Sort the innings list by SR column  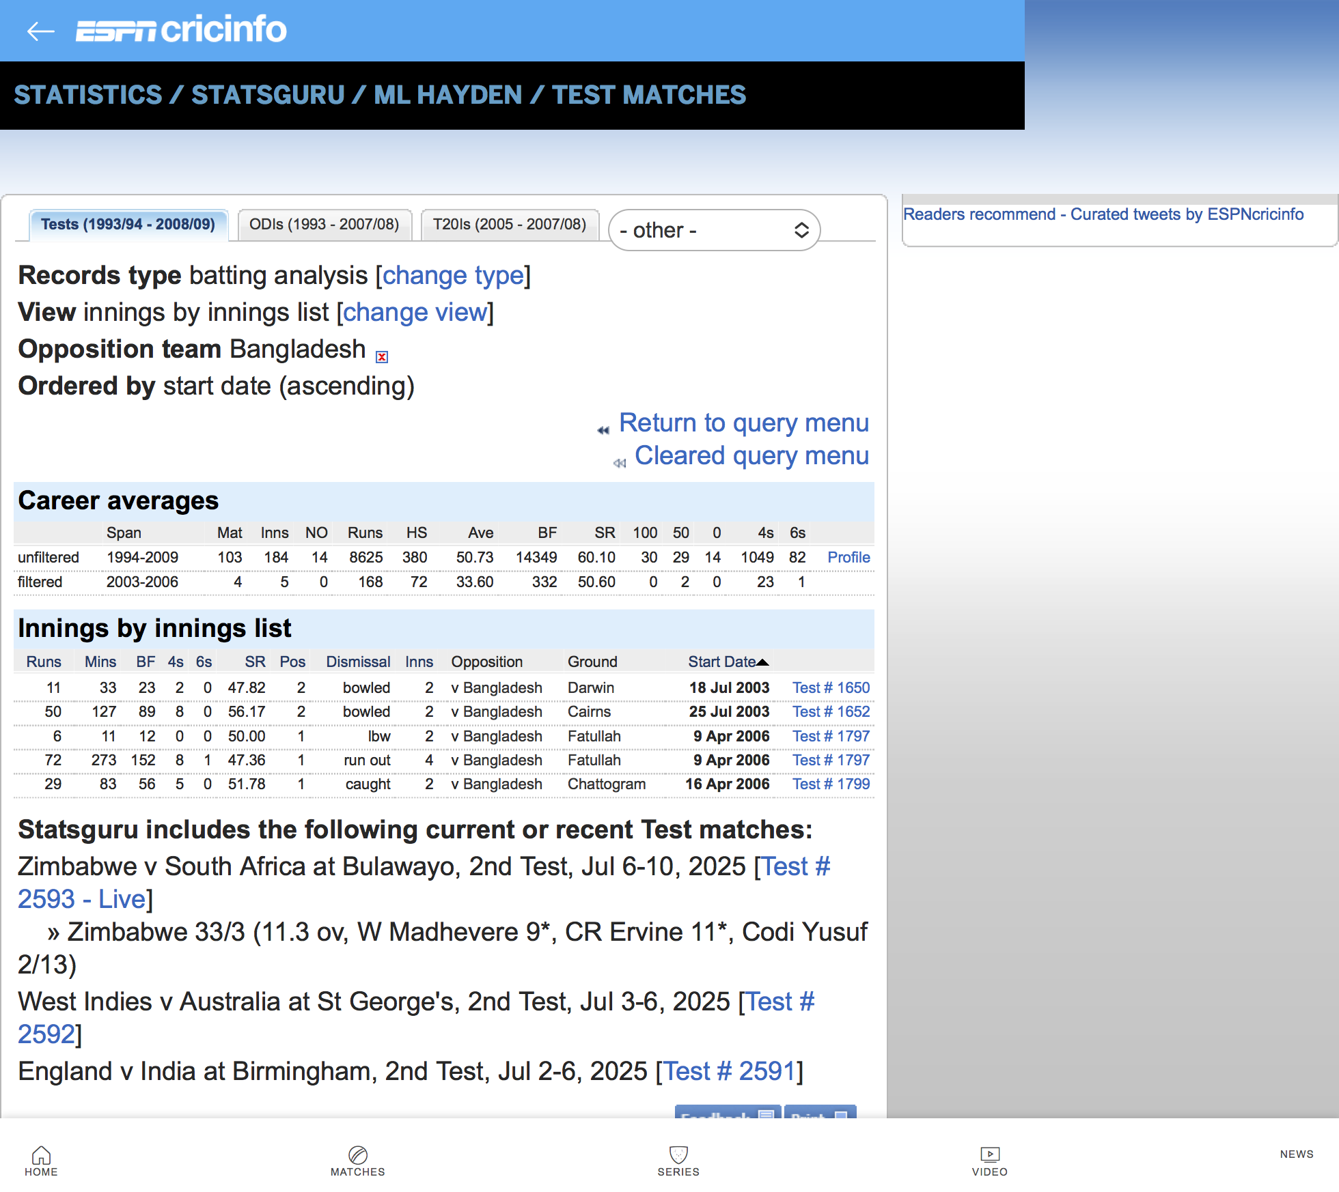[255, 662]
